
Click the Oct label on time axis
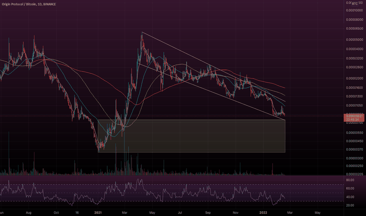[x=56, y=213]
